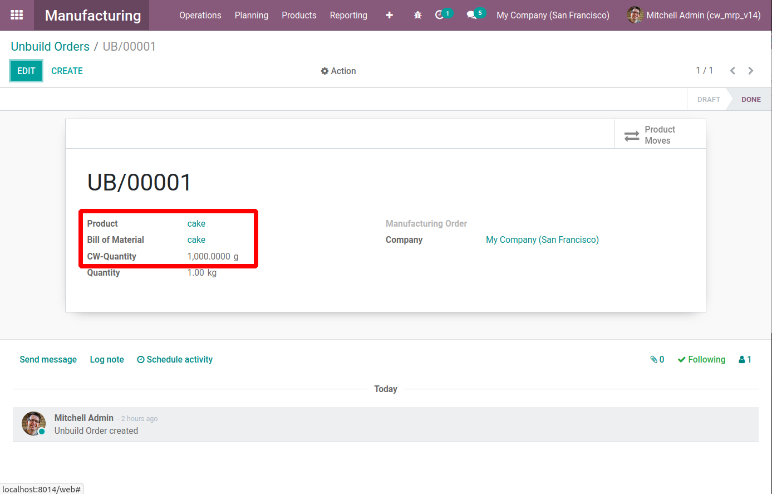Open the Products menu
The width and height of the screenshot is (772, 494).
299,15
